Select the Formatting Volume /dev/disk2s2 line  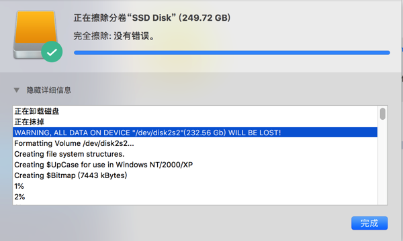195,143
